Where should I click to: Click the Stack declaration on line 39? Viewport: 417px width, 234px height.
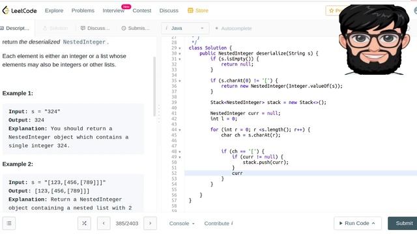click(268, 103)
